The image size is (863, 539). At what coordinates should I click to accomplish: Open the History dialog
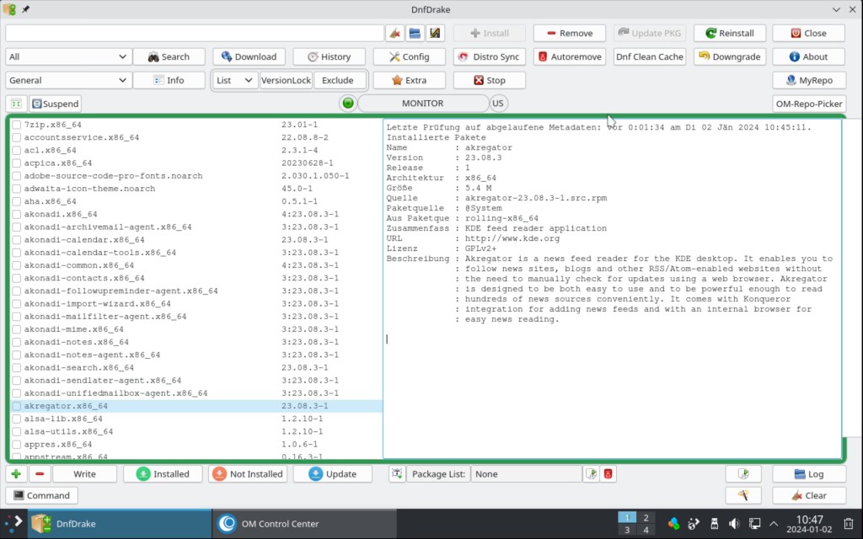(330, 56)
